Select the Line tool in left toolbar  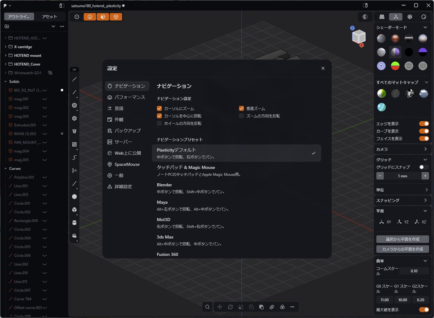75,79
